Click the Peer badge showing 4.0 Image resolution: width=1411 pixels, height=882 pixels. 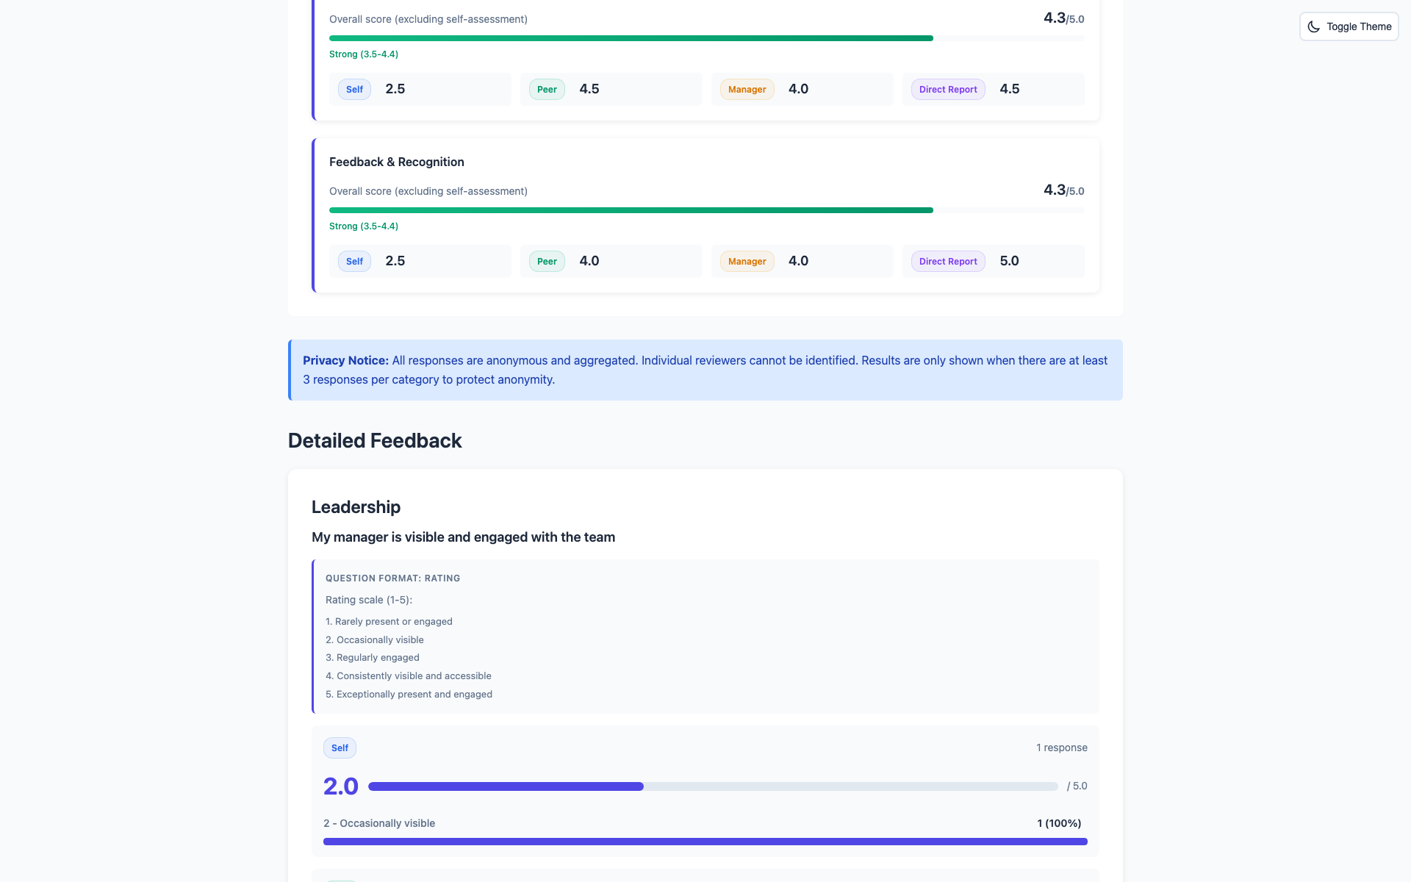click(x=547, y=262)
